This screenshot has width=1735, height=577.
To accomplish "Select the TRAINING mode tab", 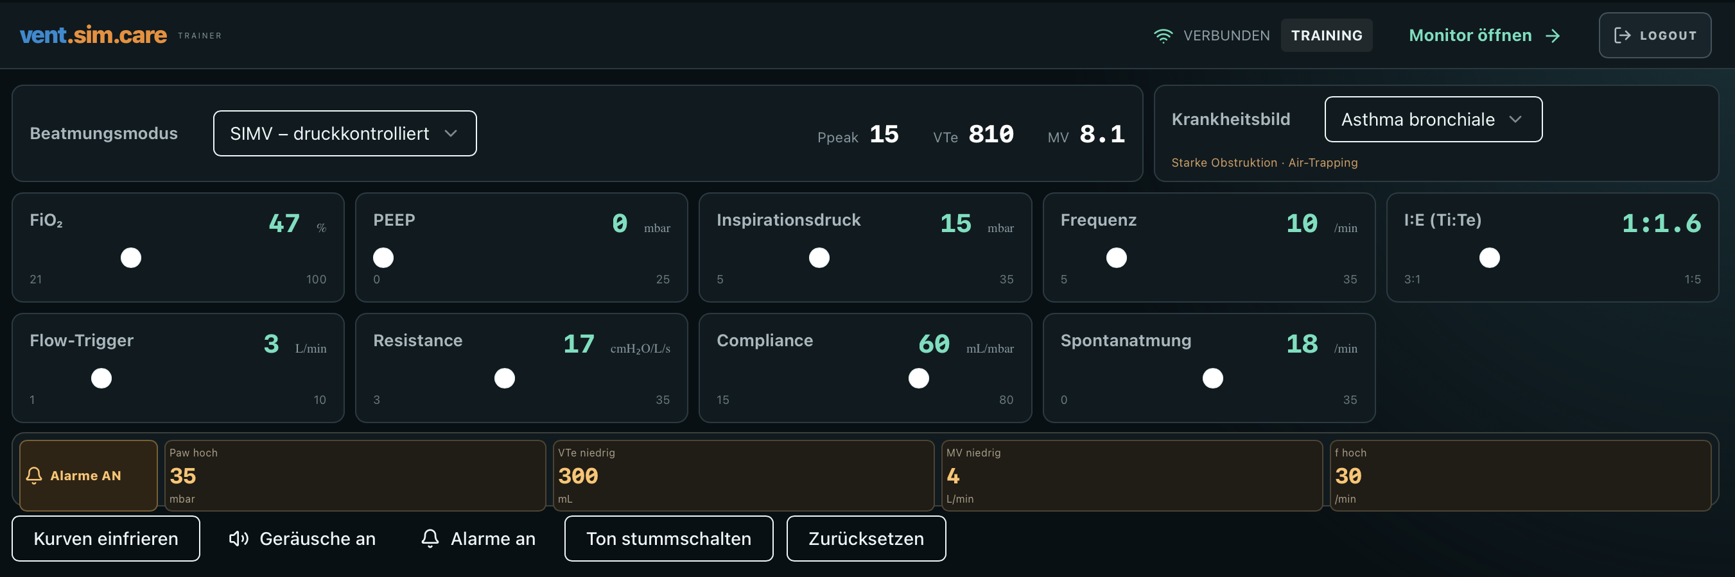I will [1326, 36].
